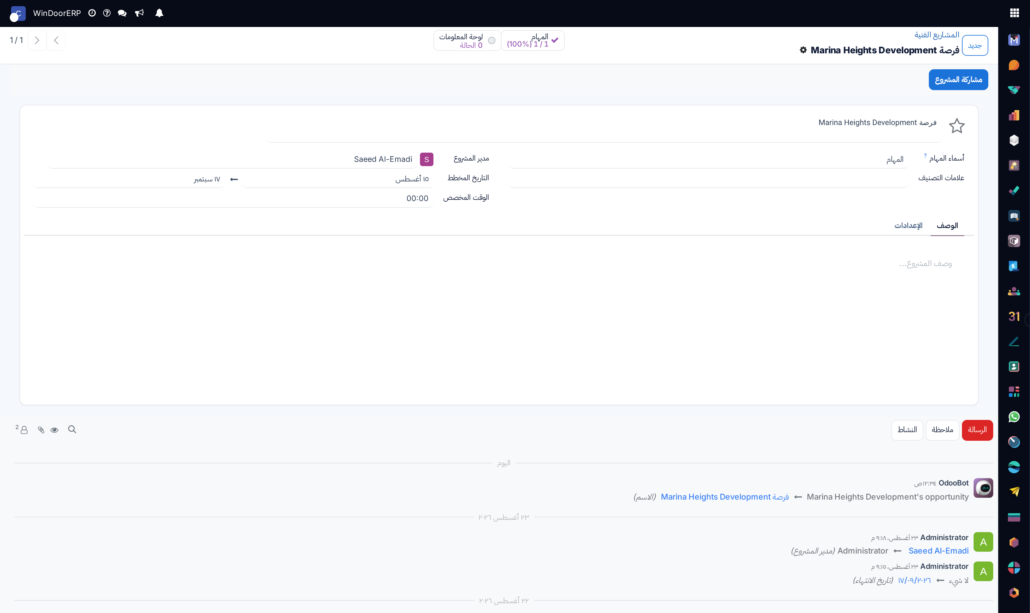Click the WinDoorERP company logo

tap(17, 13)
